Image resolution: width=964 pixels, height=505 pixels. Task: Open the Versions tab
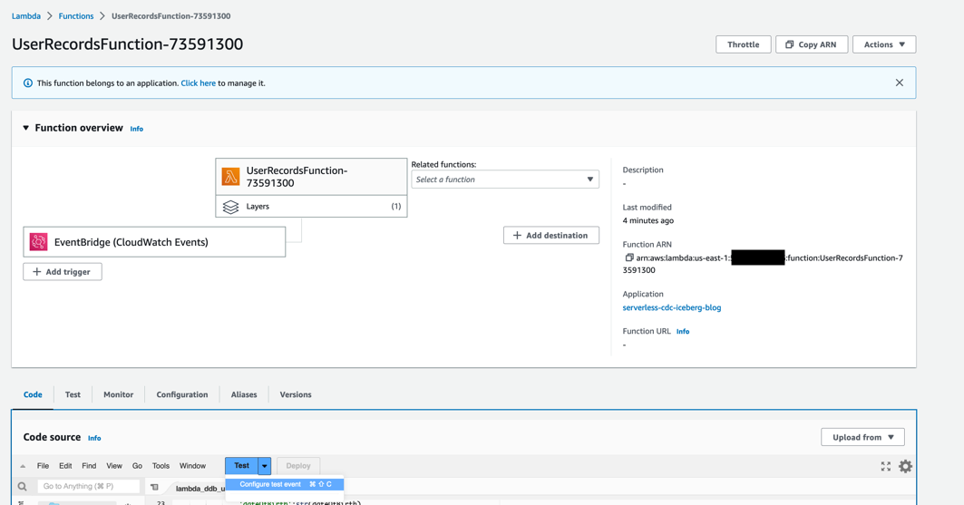296,394
